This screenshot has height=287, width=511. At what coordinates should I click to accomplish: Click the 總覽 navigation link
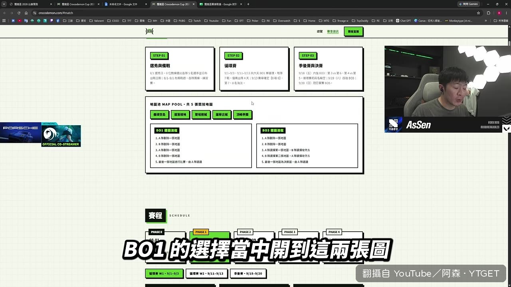[x=320, y=31]
